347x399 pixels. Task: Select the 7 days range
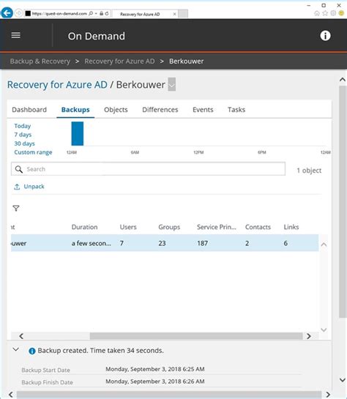click(23, 135)
